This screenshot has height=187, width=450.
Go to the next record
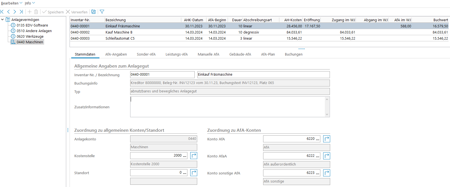(x=15, y=12)
